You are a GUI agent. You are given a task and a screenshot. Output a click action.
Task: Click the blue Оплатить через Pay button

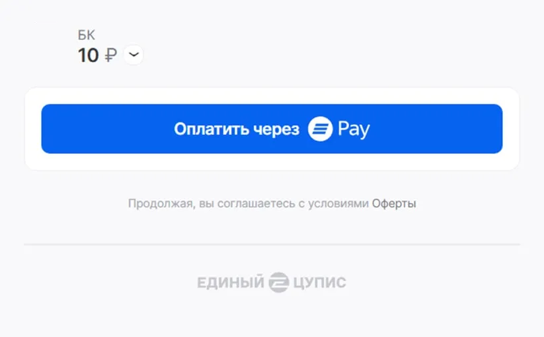pyautogui.click(x=272, y=129)
